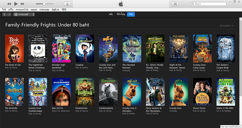The image size is (242, 128).
Task: Click 'The Boxtrolls' title link
Action: [x=11, y=108]
